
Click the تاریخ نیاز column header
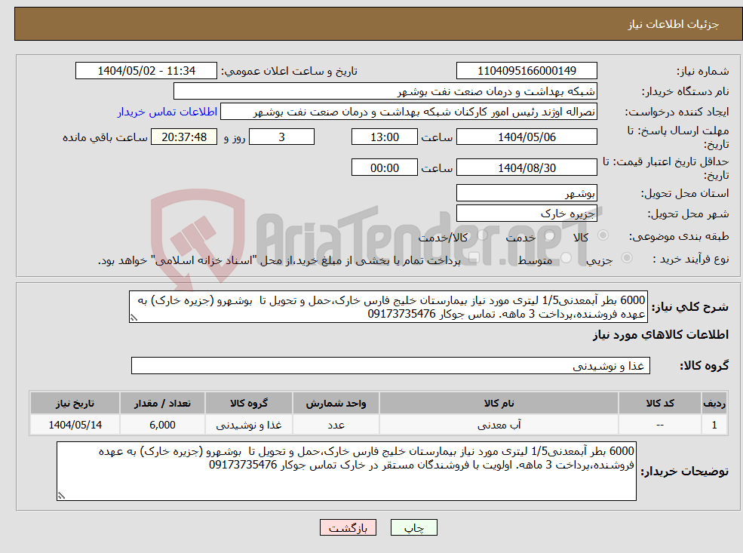point(75,404)
